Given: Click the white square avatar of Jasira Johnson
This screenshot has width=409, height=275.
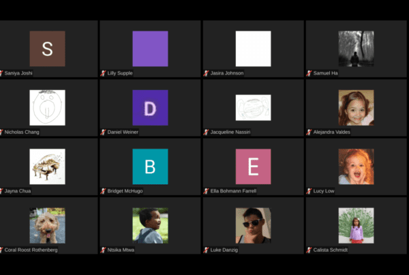Looking at the screenshot, I should [x=253, y=48].
